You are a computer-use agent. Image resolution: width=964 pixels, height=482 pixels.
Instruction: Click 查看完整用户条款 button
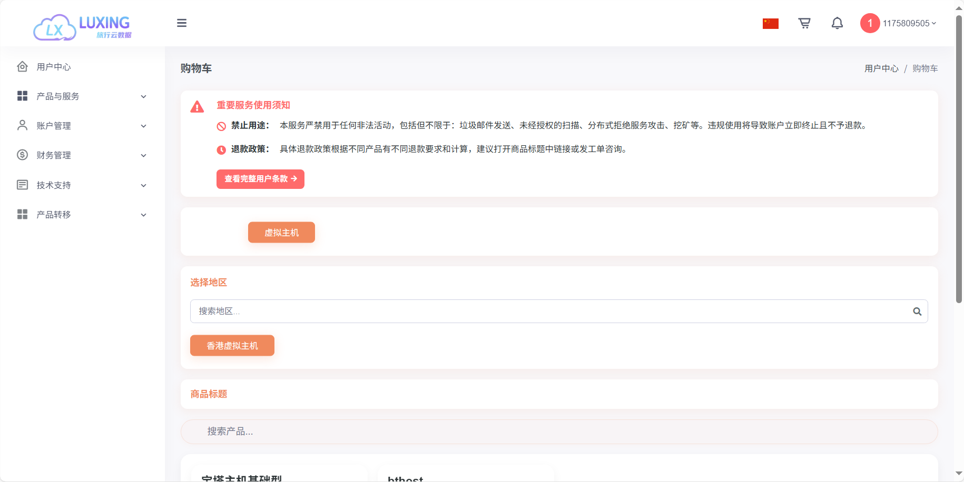(260, 179)
